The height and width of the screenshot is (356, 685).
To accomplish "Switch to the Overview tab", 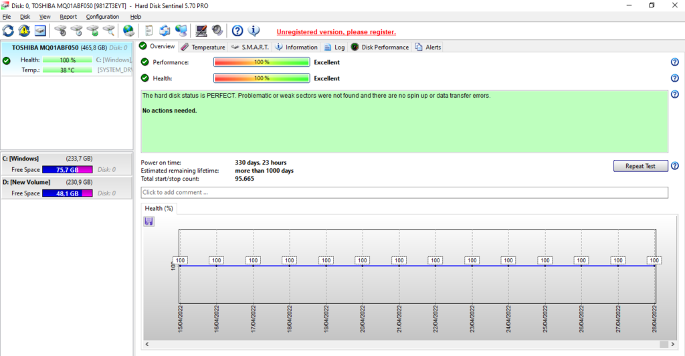I will [157, 46].
